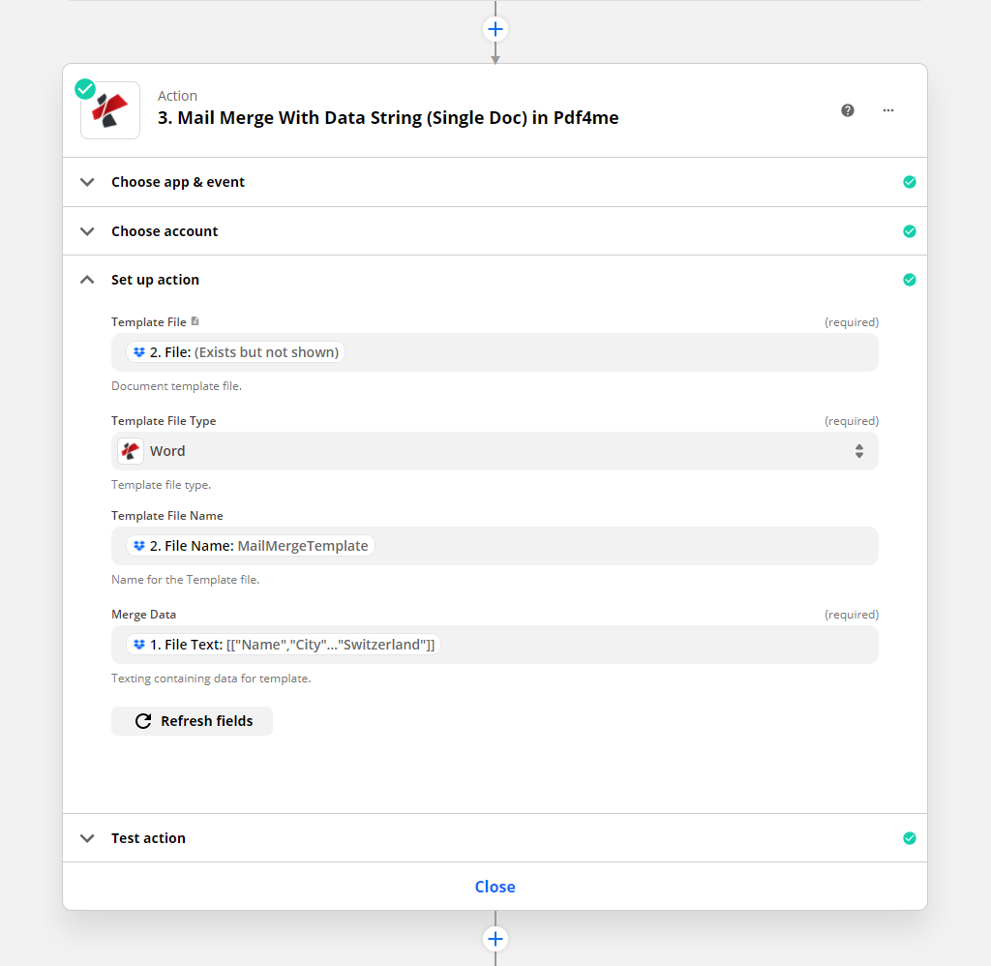Click Dropbox icon in the File Name pill
The image size is (991, 966).
[139, 546]
